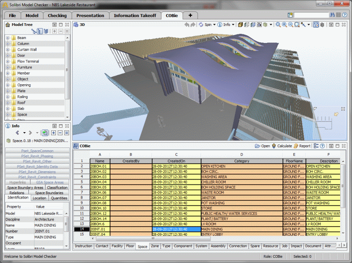Click the Calculate icon in COBie panel
352x263 pixels.
pos(274,146)
